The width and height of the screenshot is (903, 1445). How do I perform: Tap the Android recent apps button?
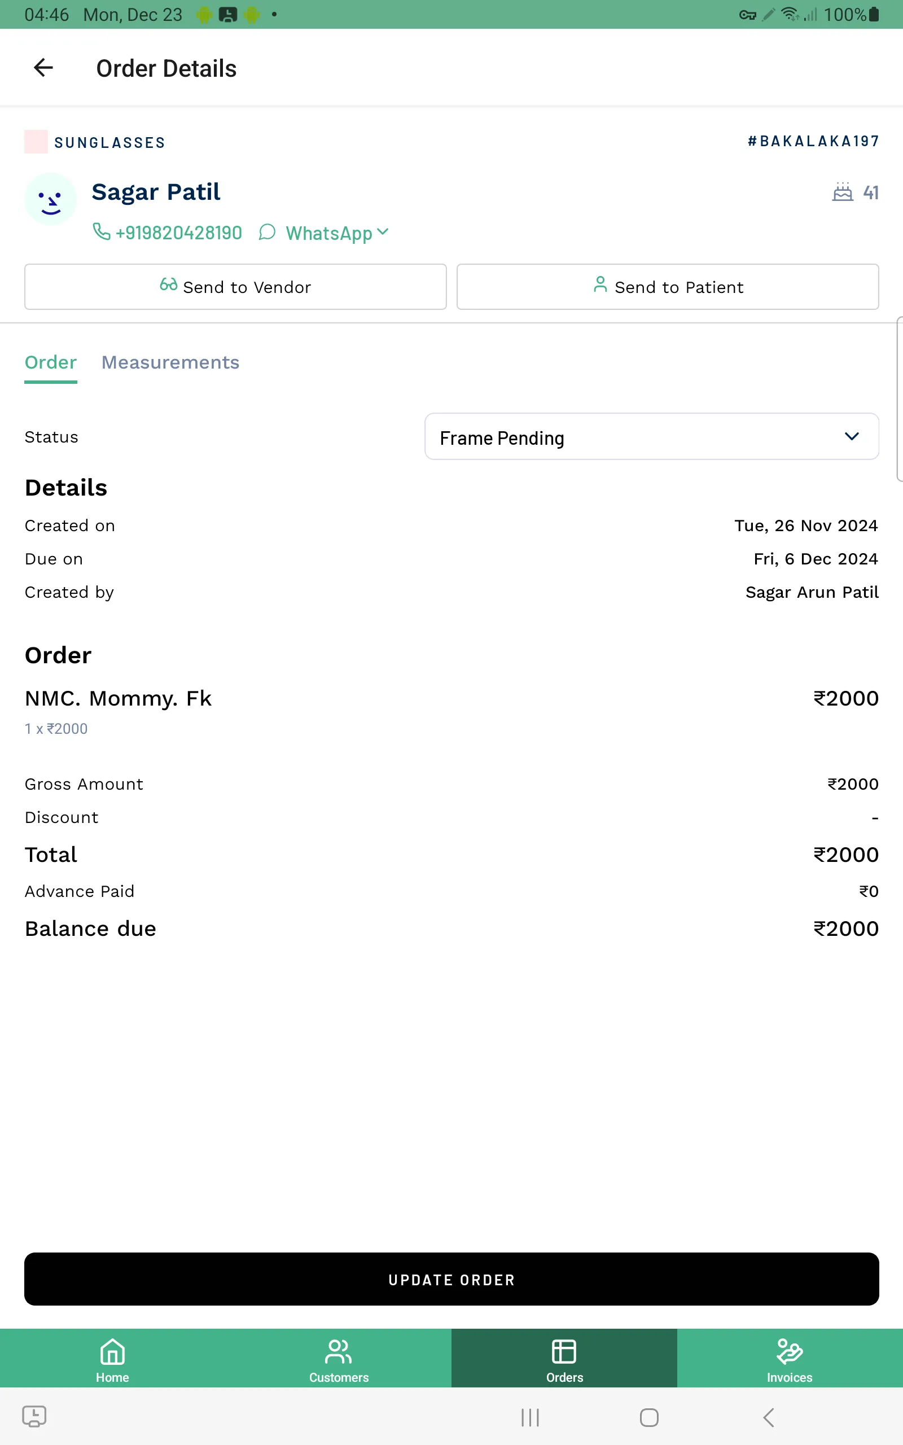[530, 1417]
